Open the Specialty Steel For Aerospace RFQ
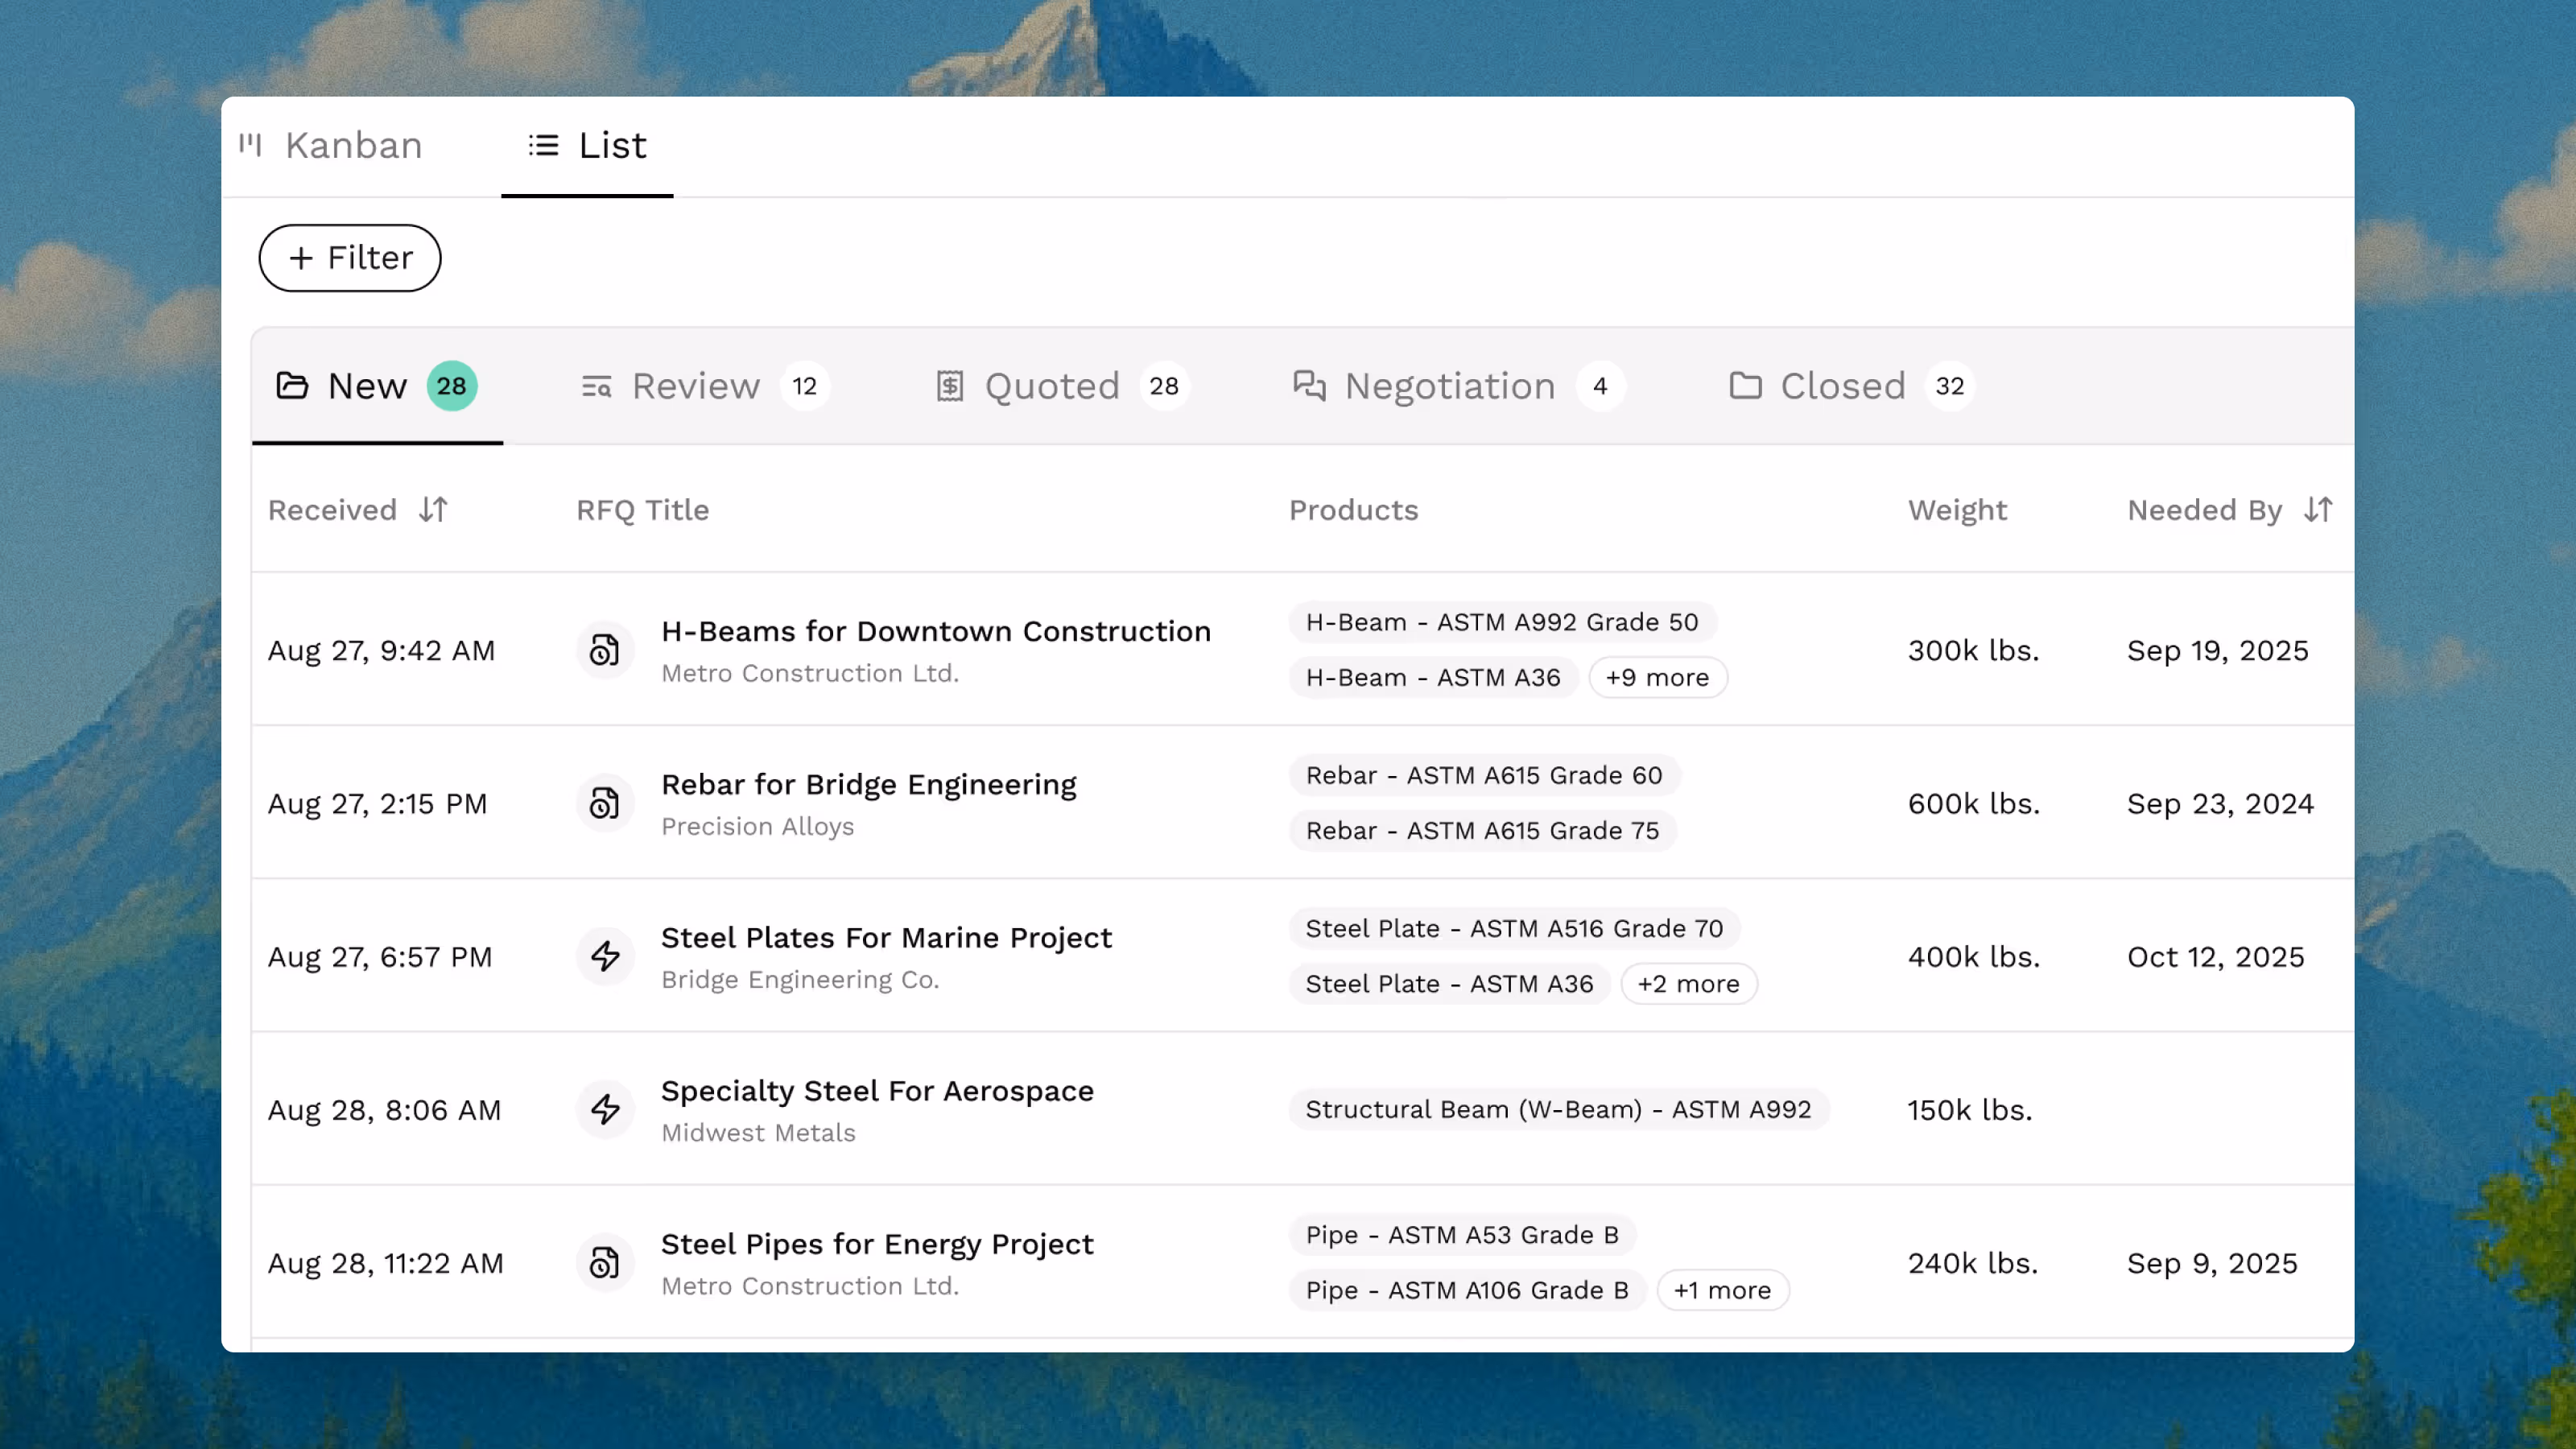The height and width of the screenshot is (1449, 2576). [x=877, y=1091]
